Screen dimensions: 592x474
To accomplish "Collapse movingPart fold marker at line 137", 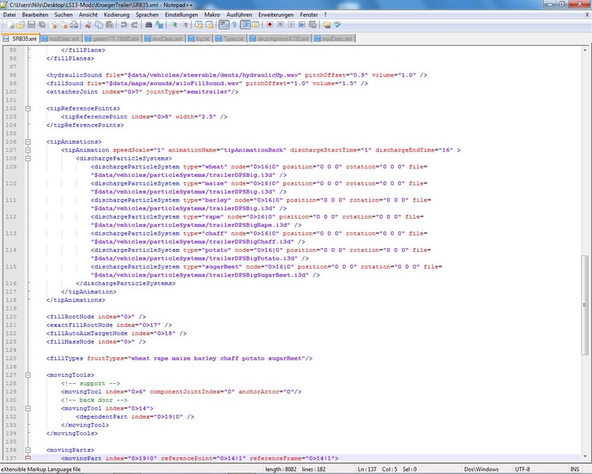I will [28, 458].
